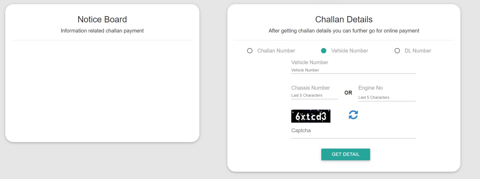Click the Challan Number option label
The height and width of the screenshot is (179, 480).
pyautogui.click(x=276, y=51)
